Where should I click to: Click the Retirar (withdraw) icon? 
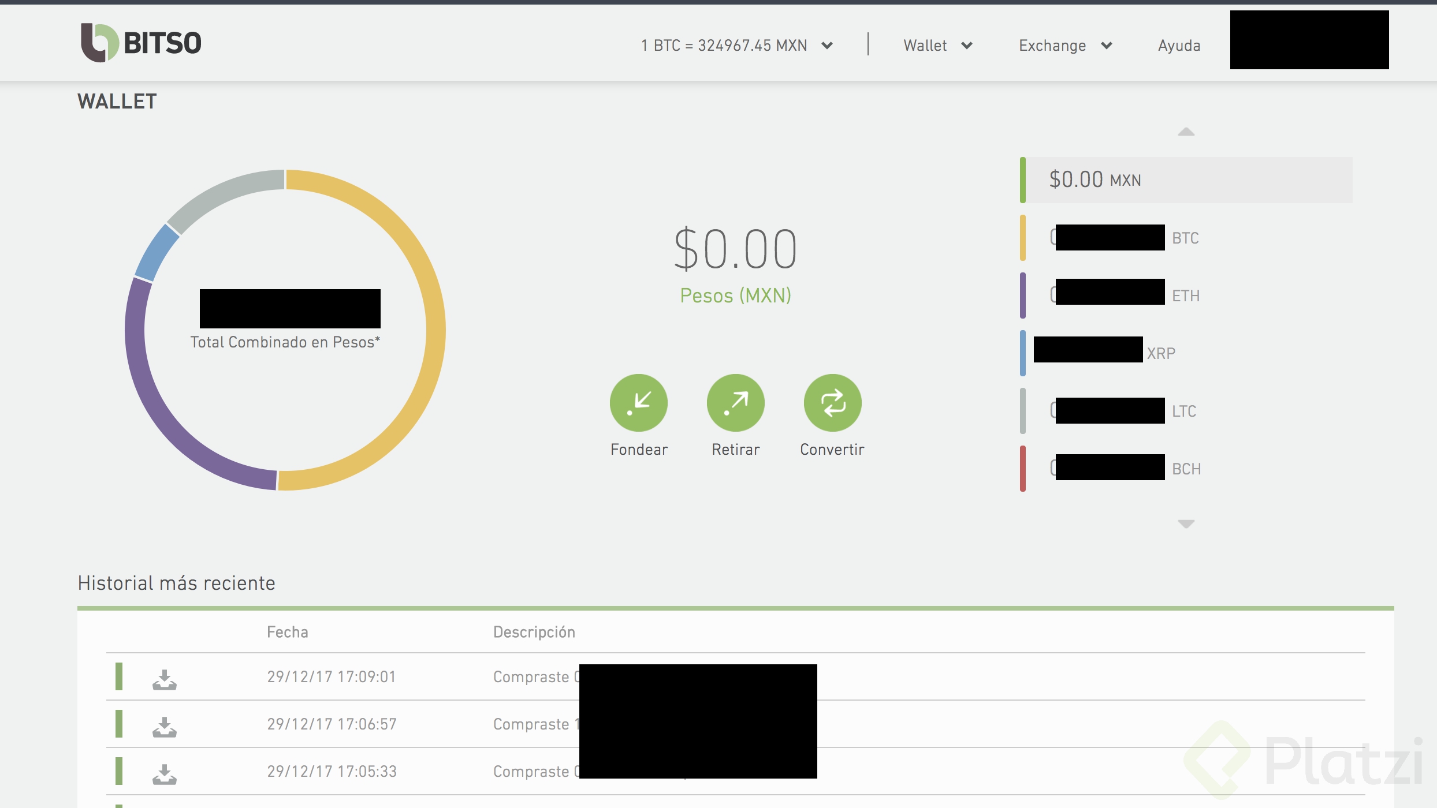click(x=734, y=402)
